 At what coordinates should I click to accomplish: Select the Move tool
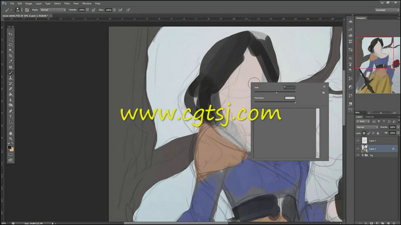tap(11, 34)
